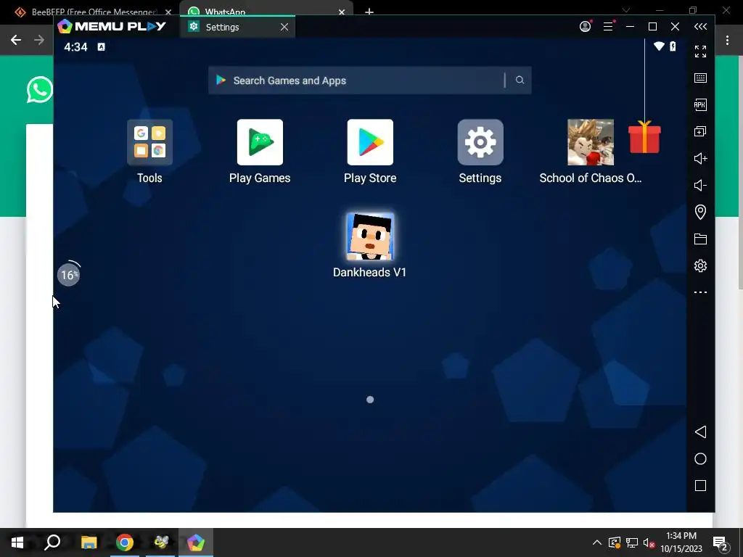Click the Android Wi-Fi status icon
The width and height of the screenshot is (743, 557).
[659, 46]
